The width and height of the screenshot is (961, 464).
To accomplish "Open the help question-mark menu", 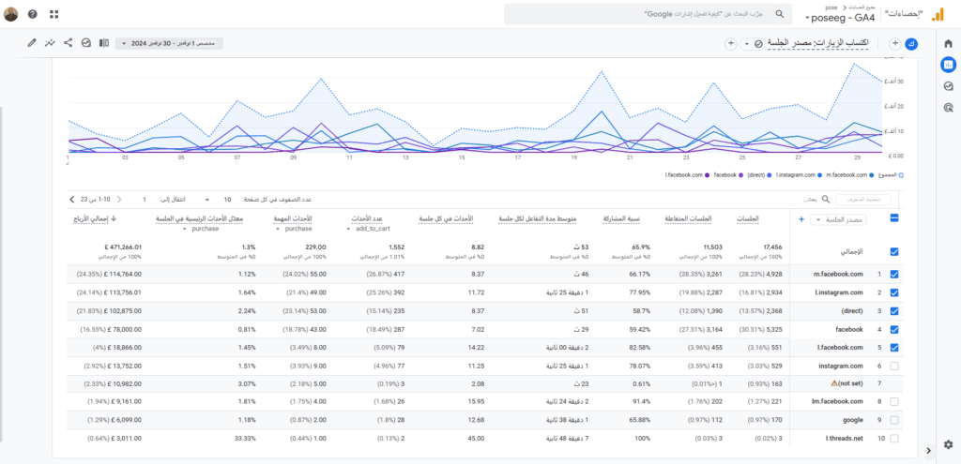I will pyautogui.click(x=33, y=14).
